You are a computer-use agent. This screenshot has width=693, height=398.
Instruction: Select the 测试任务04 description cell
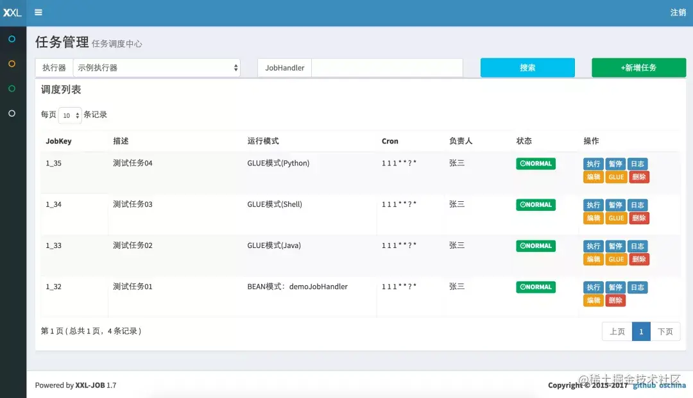pos(133,163)
